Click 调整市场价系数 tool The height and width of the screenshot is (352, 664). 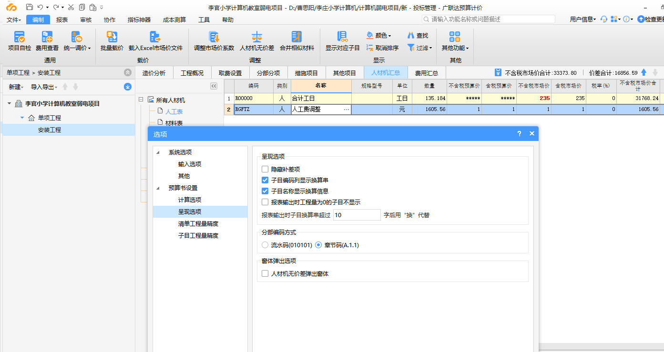[214, 41]
